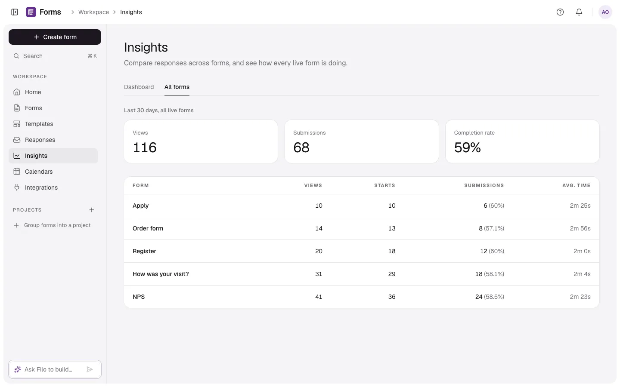
Task: Open the Apply form row
Action: [x=362, y=206]
